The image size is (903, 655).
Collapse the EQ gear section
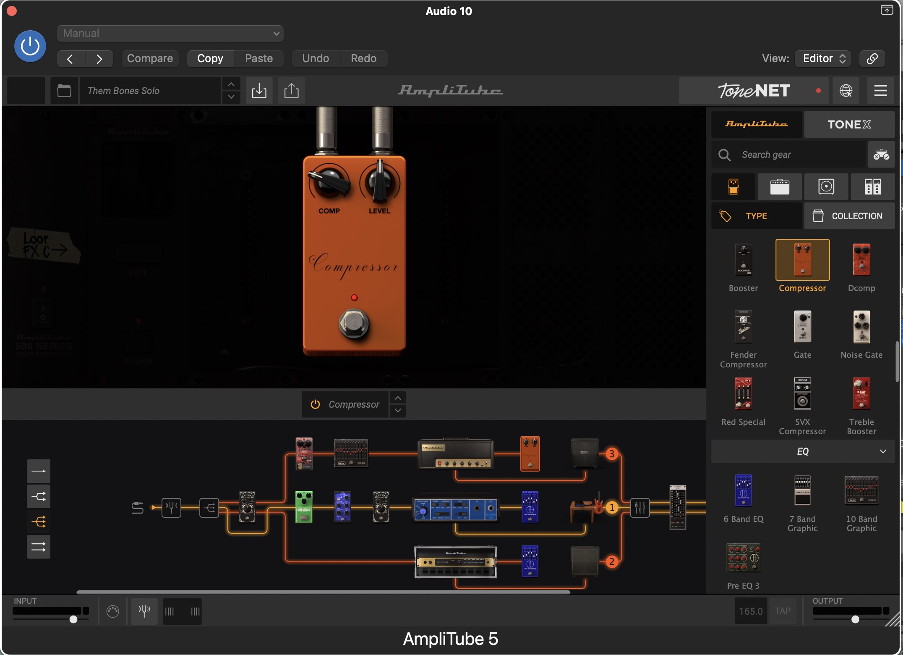pos(882,451)
